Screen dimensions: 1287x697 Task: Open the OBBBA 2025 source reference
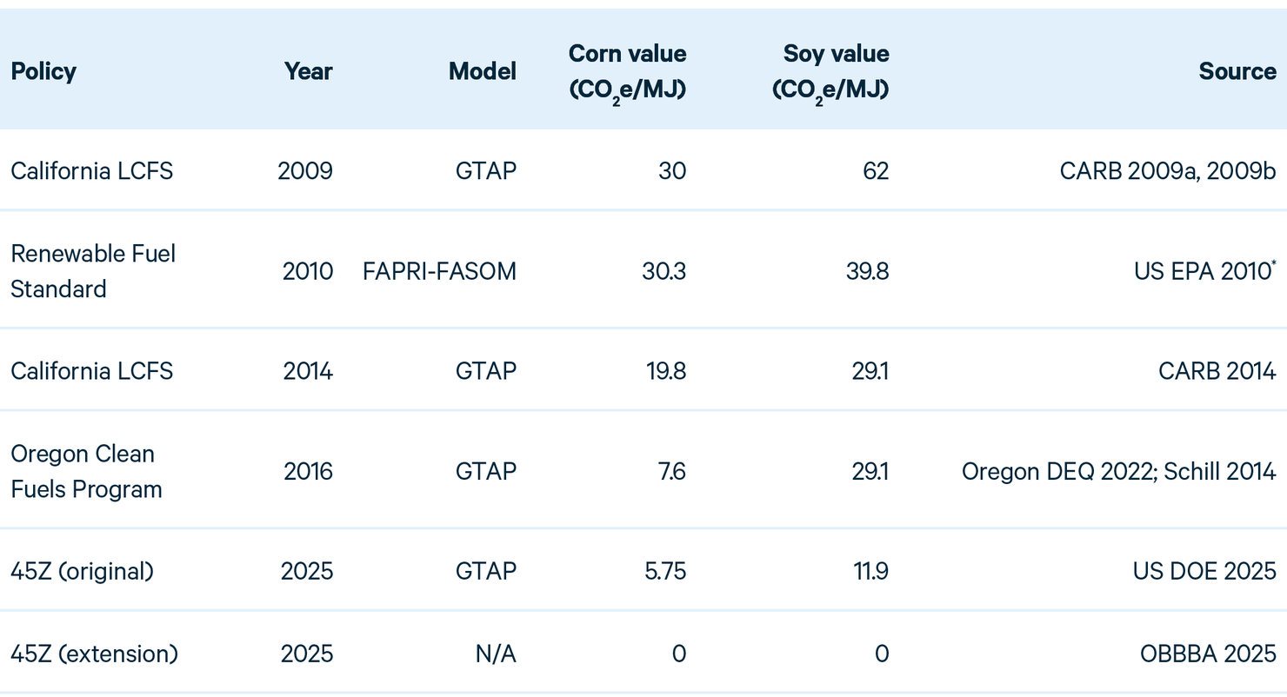[1208, 654]
